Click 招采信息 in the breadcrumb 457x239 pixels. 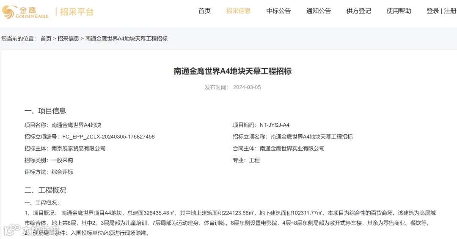68,39
